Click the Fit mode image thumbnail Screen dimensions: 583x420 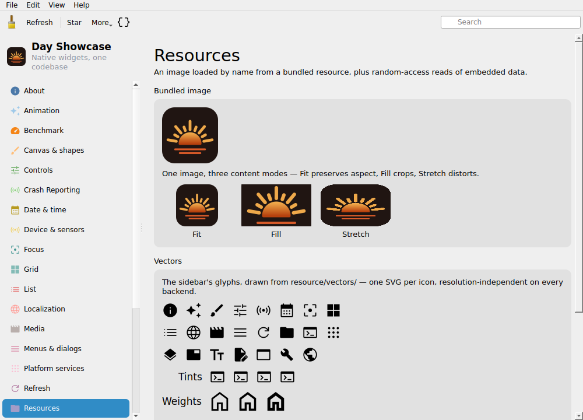pos(197,205)
